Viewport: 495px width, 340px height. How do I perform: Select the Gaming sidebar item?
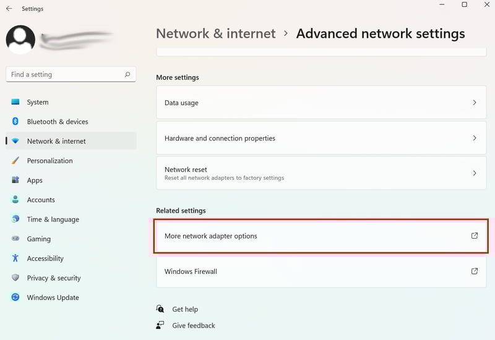point(71,239)
